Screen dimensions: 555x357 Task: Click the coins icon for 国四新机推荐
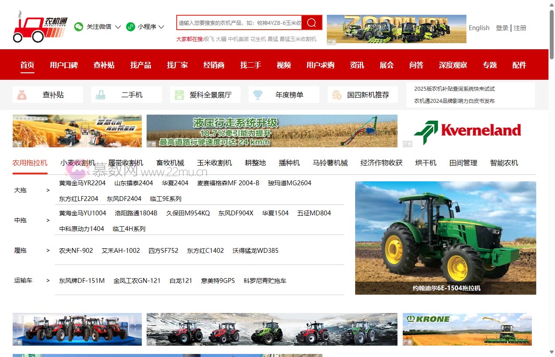pos(336,94)
